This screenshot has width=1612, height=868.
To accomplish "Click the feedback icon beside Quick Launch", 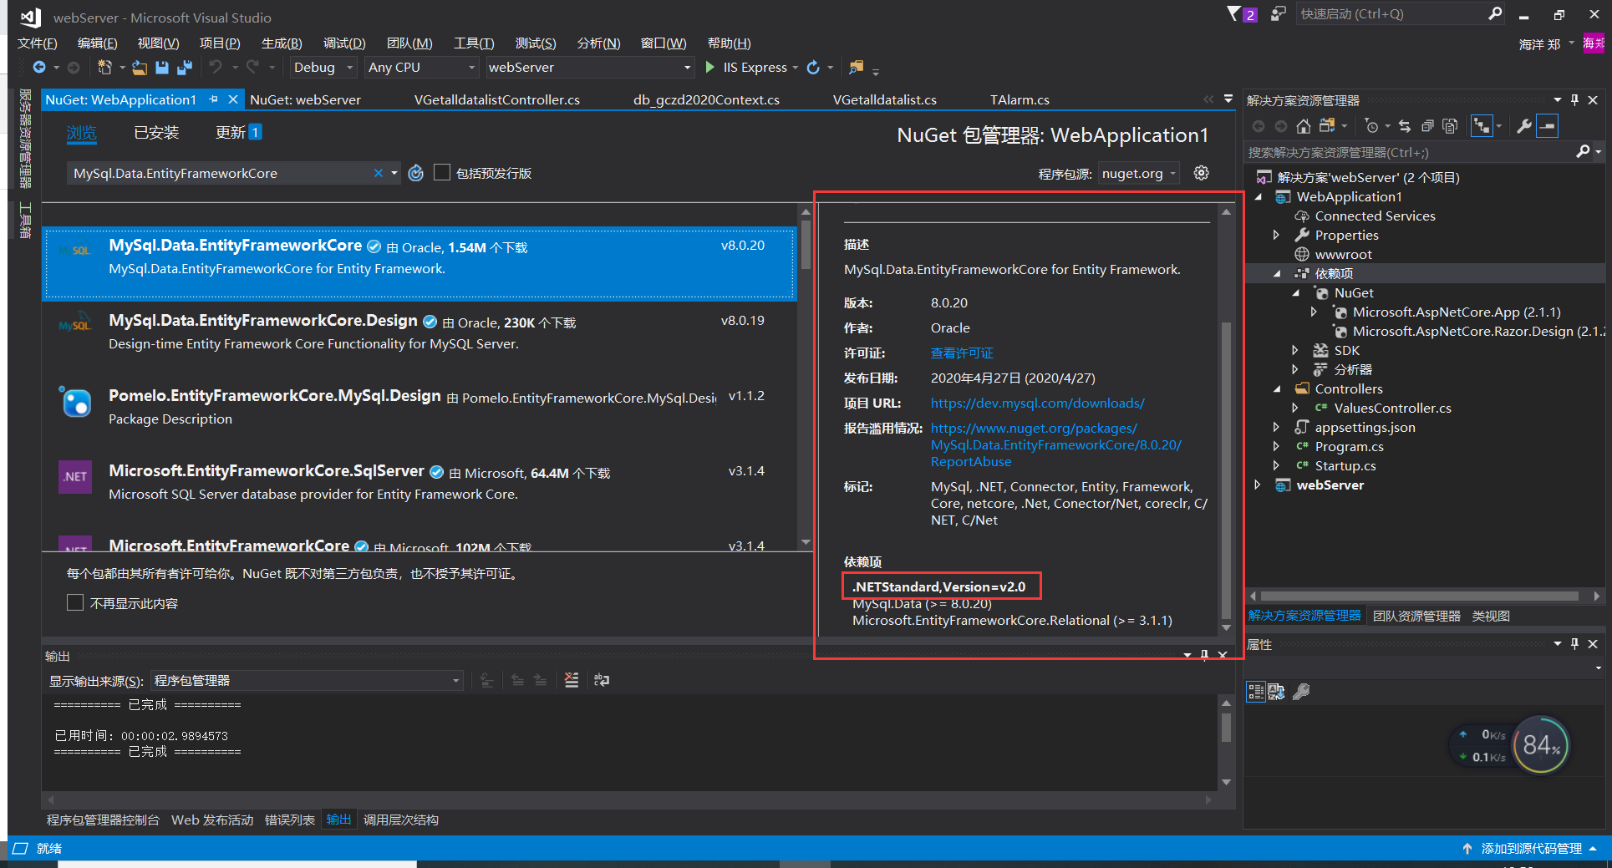I will pyautogui.click(x=1278, y=13).
